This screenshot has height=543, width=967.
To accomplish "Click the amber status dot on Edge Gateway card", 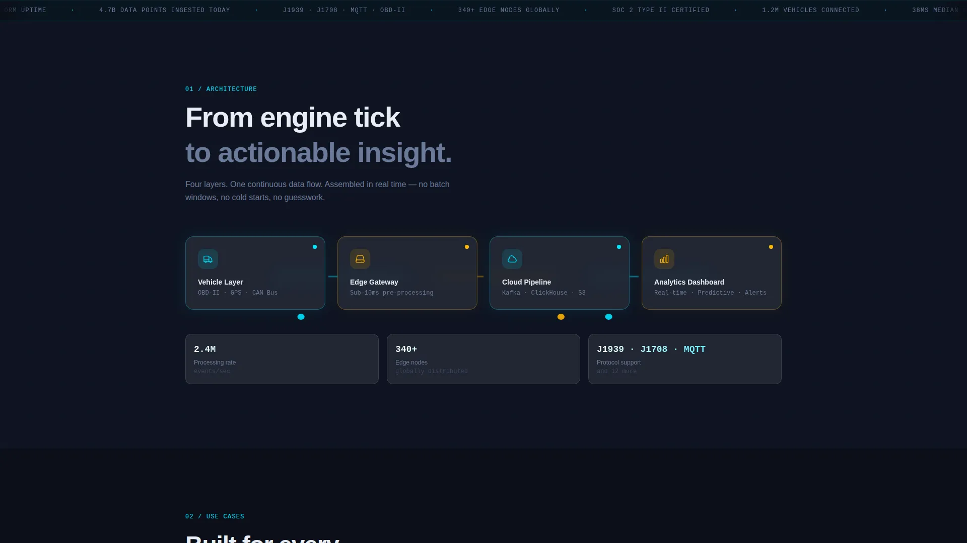I will (x=467, y=247).
